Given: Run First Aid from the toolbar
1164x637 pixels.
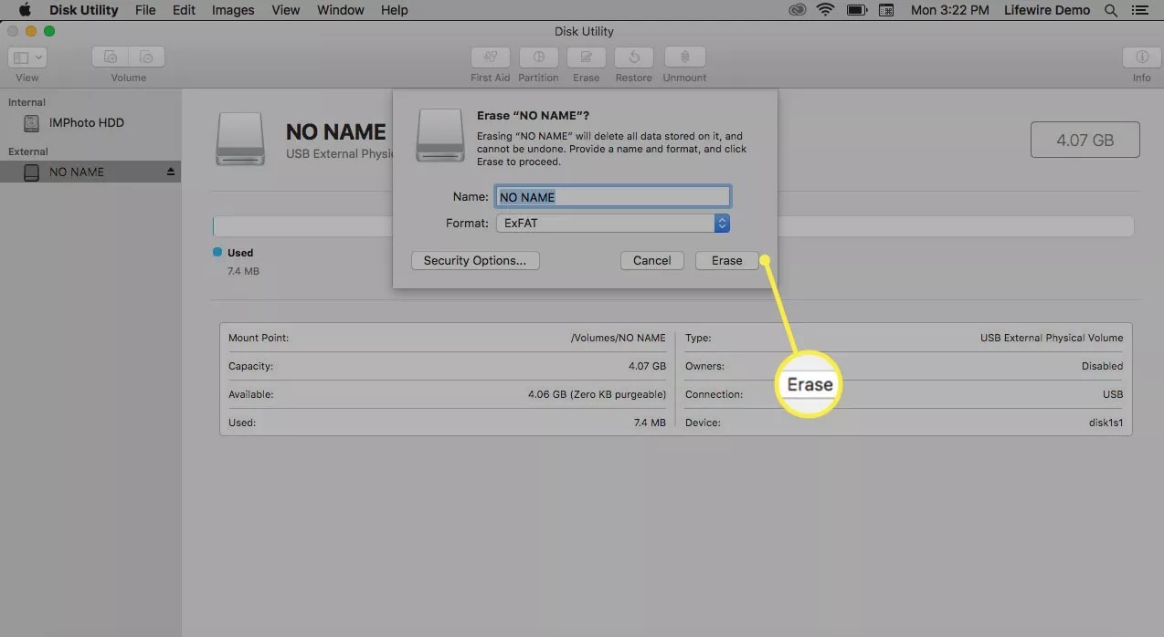Looking at the screenshot, I should (x=490, y=57).
